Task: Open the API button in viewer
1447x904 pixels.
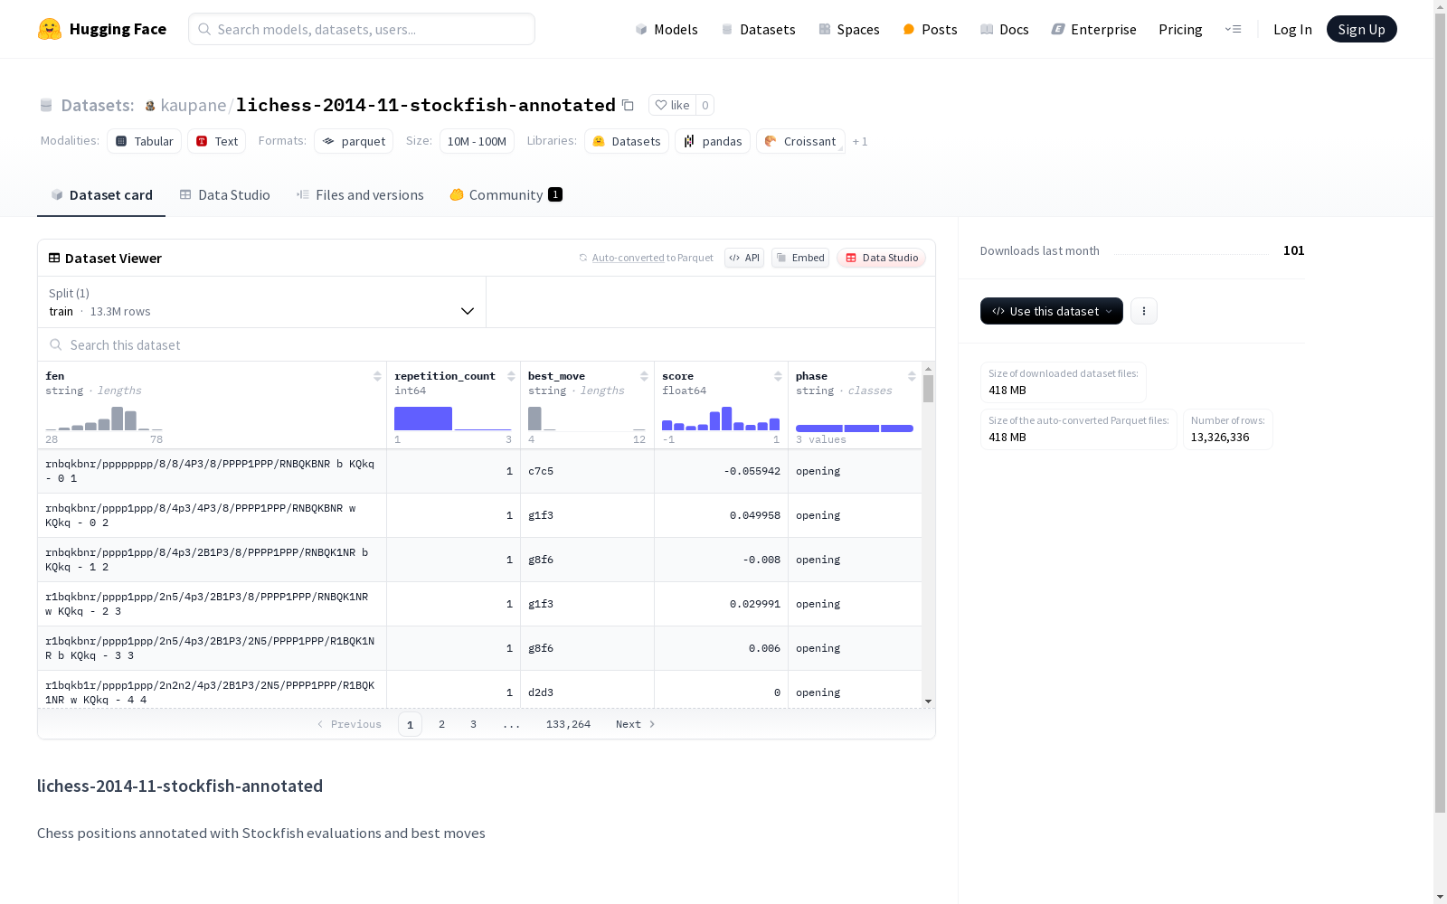Action: pyautogui.click(x=744, y=258)
